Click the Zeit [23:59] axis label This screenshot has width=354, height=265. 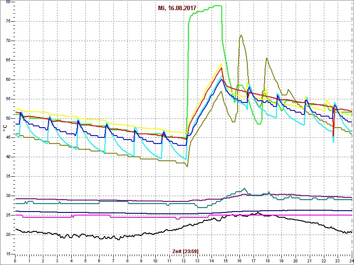click(x=185, y=251)
